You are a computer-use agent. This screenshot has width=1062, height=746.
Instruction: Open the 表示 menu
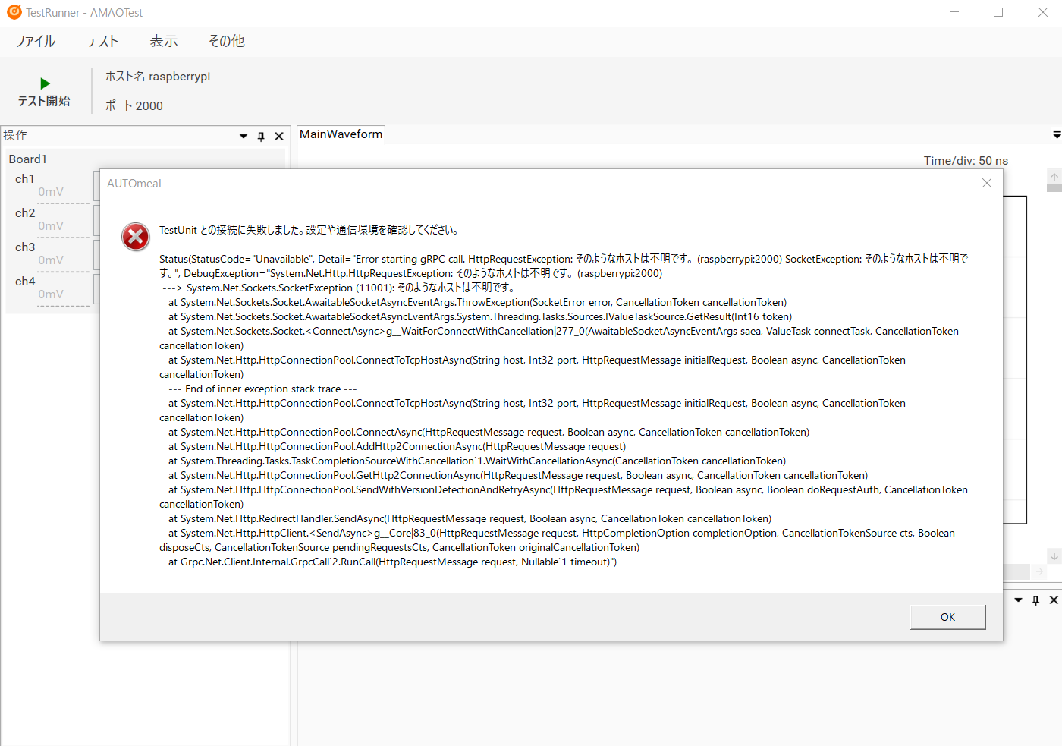(163, 41)
